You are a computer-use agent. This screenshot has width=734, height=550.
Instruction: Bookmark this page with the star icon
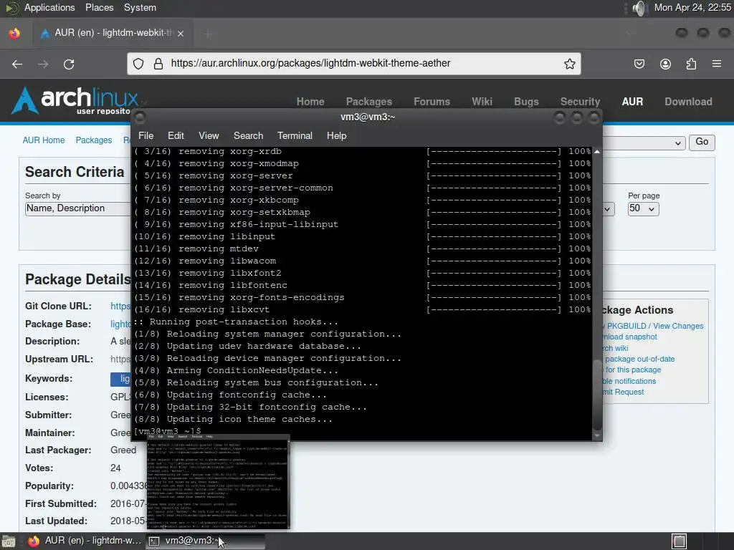(569, 64)
